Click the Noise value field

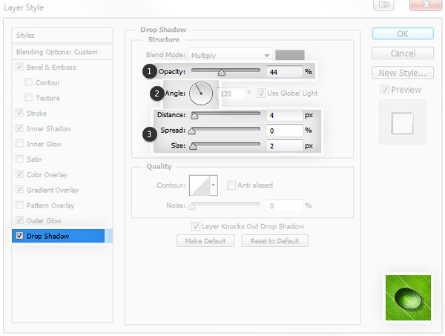click(284, 205)
